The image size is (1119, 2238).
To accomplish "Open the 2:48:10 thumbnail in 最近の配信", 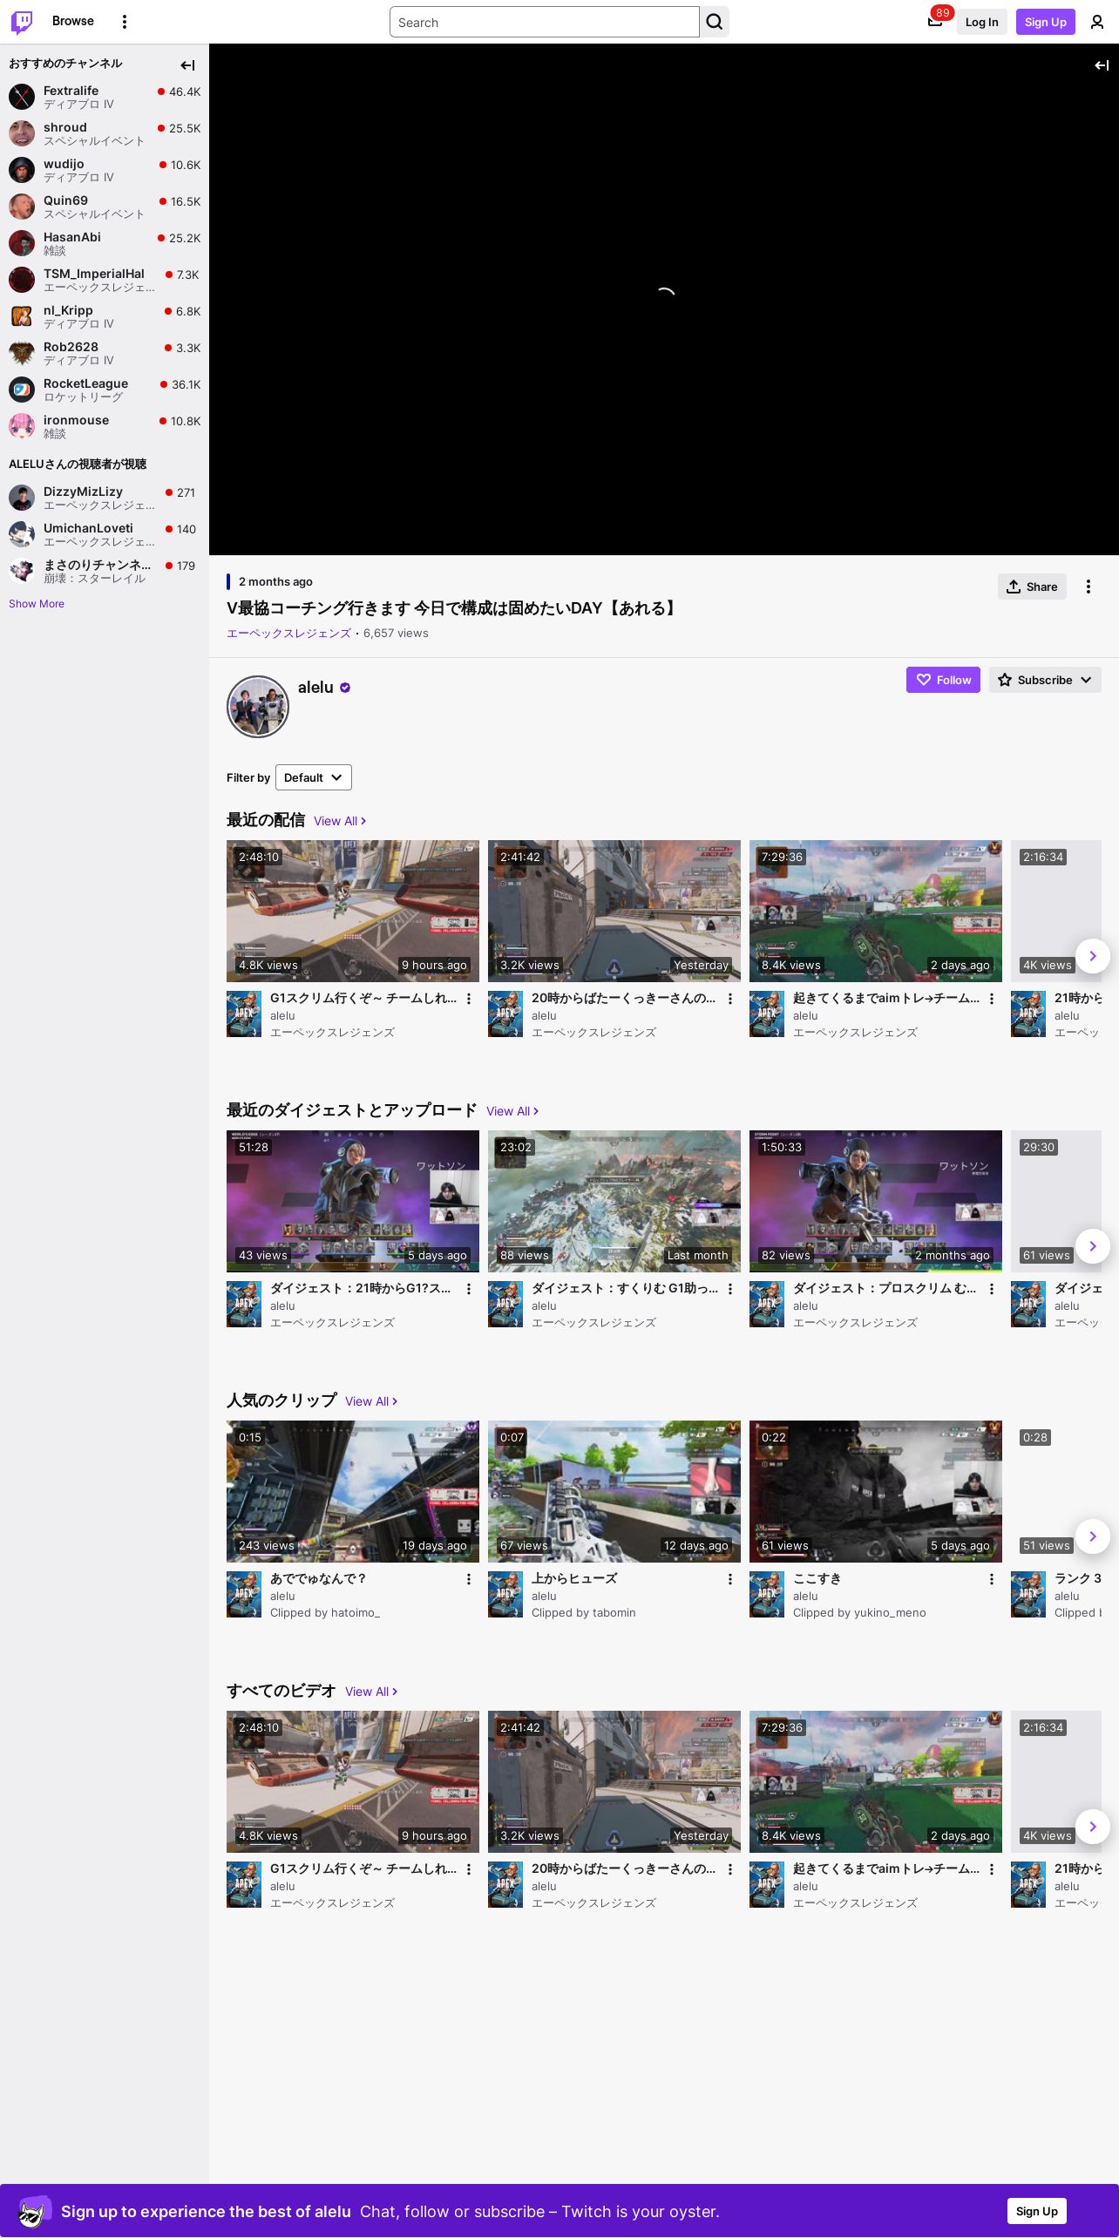I will [353, 911].
